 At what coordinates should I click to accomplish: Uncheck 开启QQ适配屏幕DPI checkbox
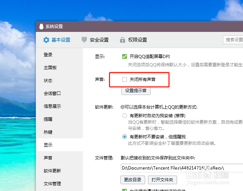(124, 56)
